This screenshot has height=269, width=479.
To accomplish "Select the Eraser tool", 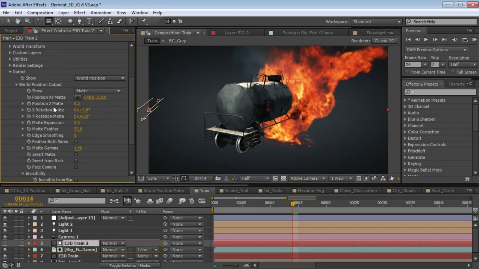I will 120,21.
